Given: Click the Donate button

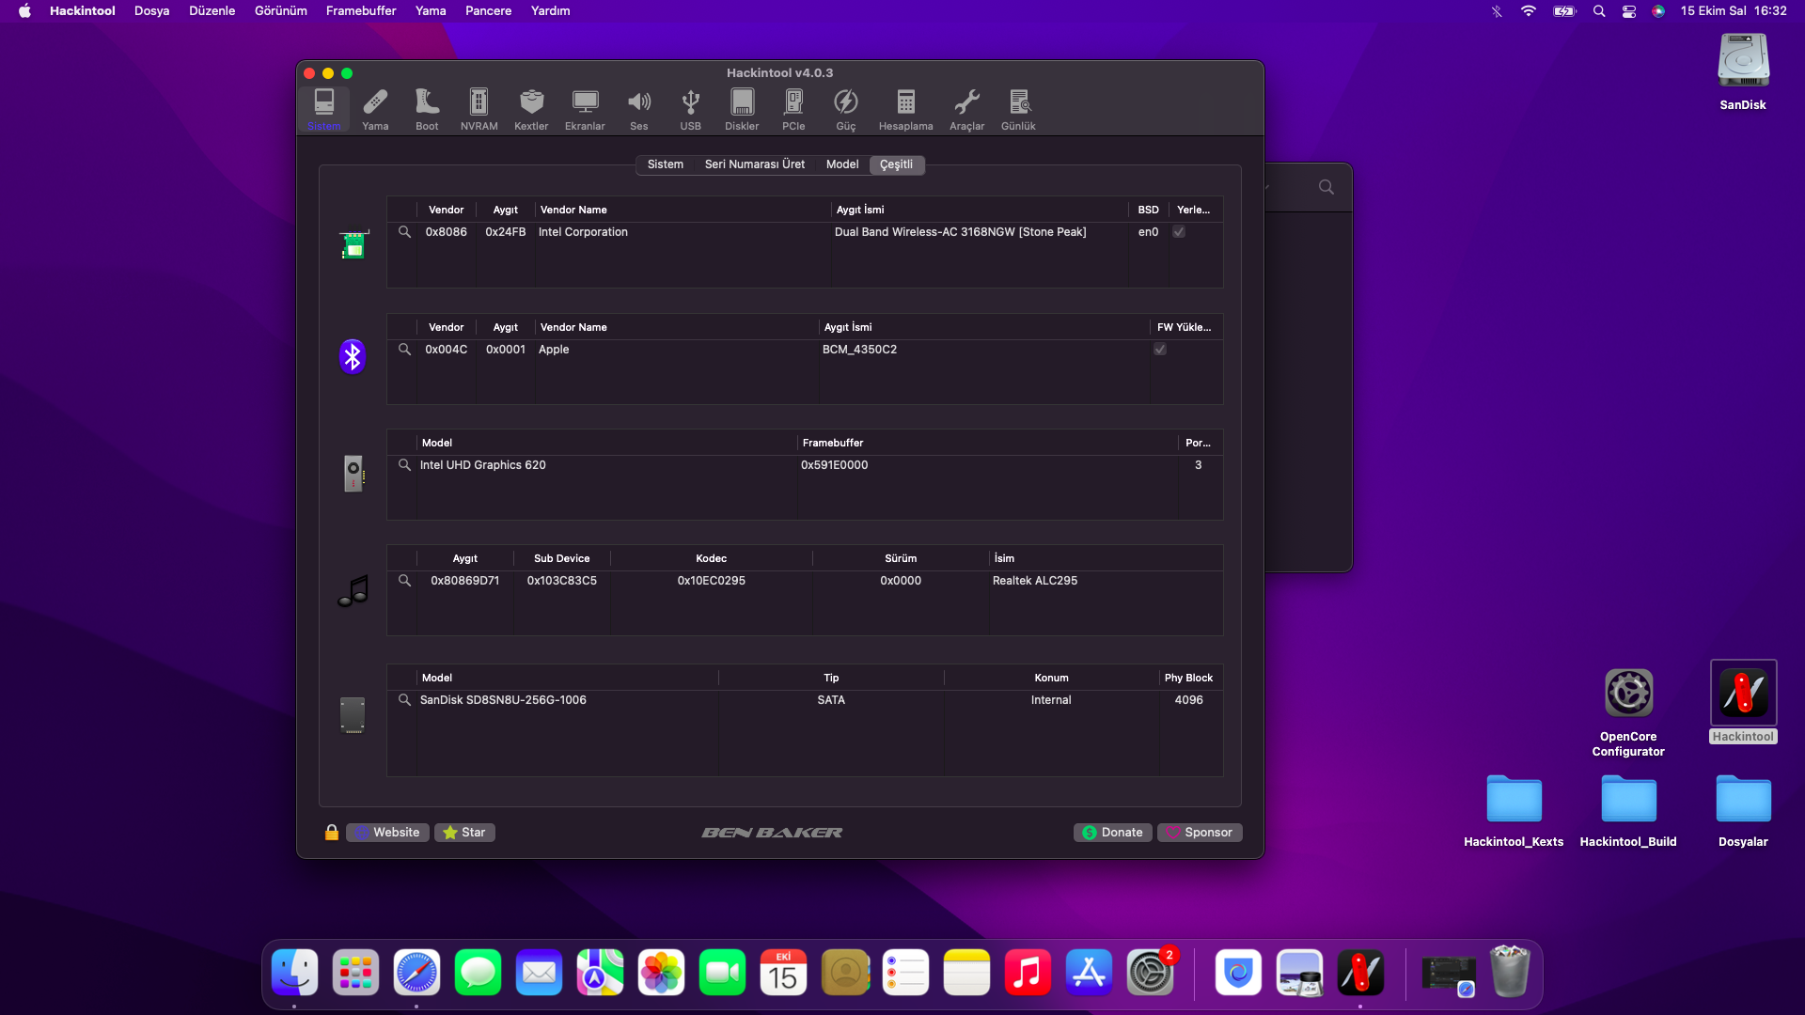Looking at the screenshot, I should click(x=1112, y=833).
